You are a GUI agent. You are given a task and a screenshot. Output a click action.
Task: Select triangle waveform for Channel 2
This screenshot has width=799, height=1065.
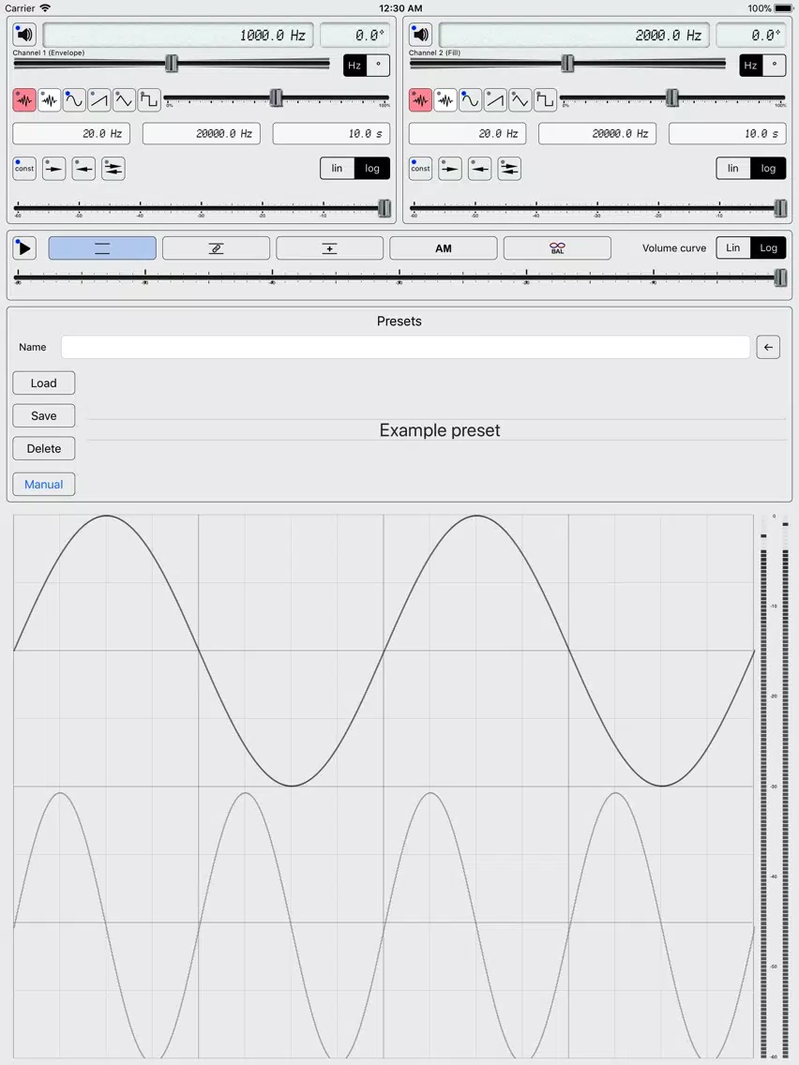tap(520, 100)
